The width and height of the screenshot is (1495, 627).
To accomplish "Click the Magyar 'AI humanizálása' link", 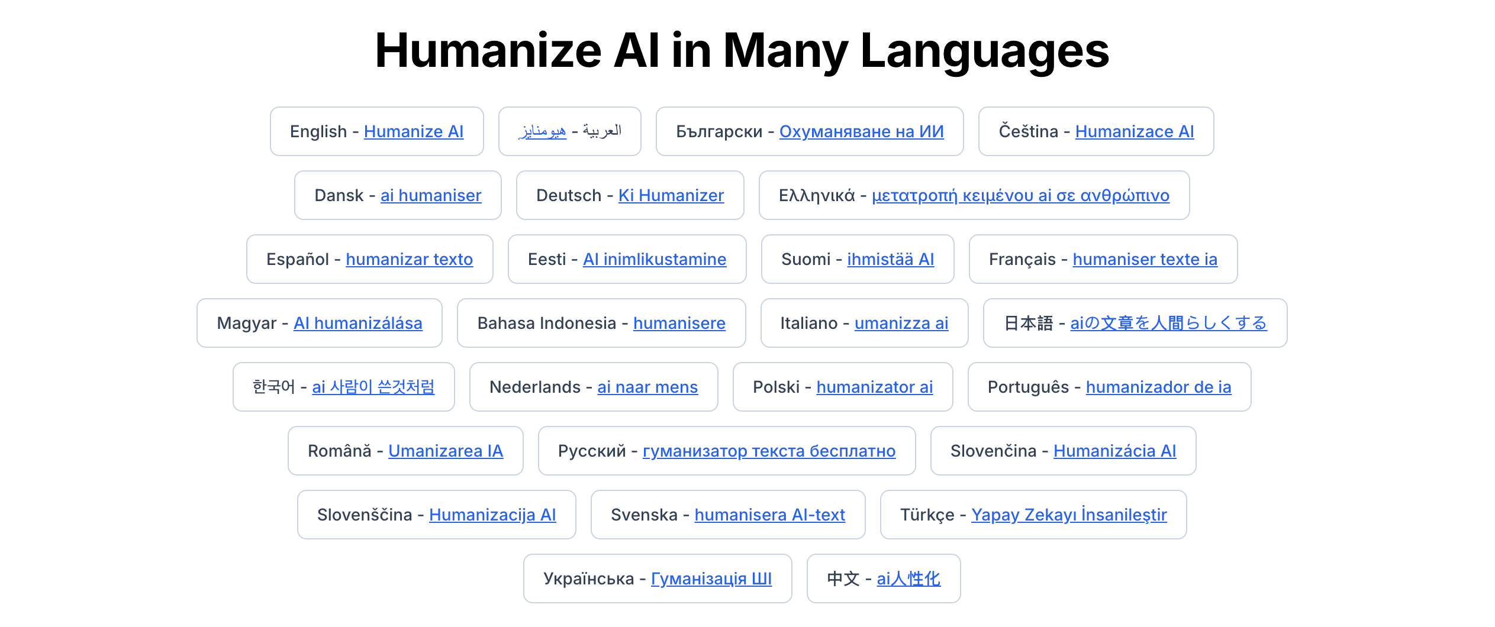I will [358, 323].
